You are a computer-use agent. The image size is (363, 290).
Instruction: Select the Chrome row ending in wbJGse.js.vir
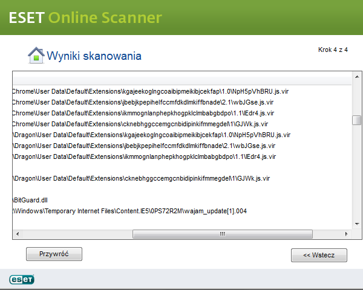tap(183, 102)
